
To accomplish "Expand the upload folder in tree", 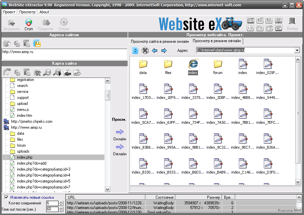I will [x=13, y=104].
